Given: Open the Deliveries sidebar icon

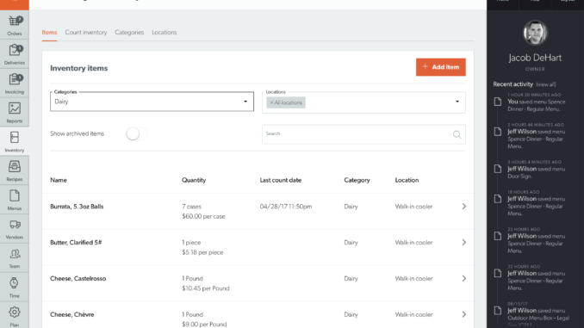Looking at the screenshot, I should pos(15,50).
